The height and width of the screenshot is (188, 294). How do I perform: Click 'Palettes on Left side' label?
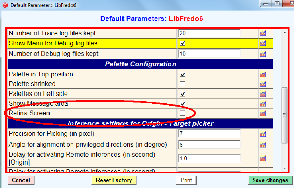[38, 93]
